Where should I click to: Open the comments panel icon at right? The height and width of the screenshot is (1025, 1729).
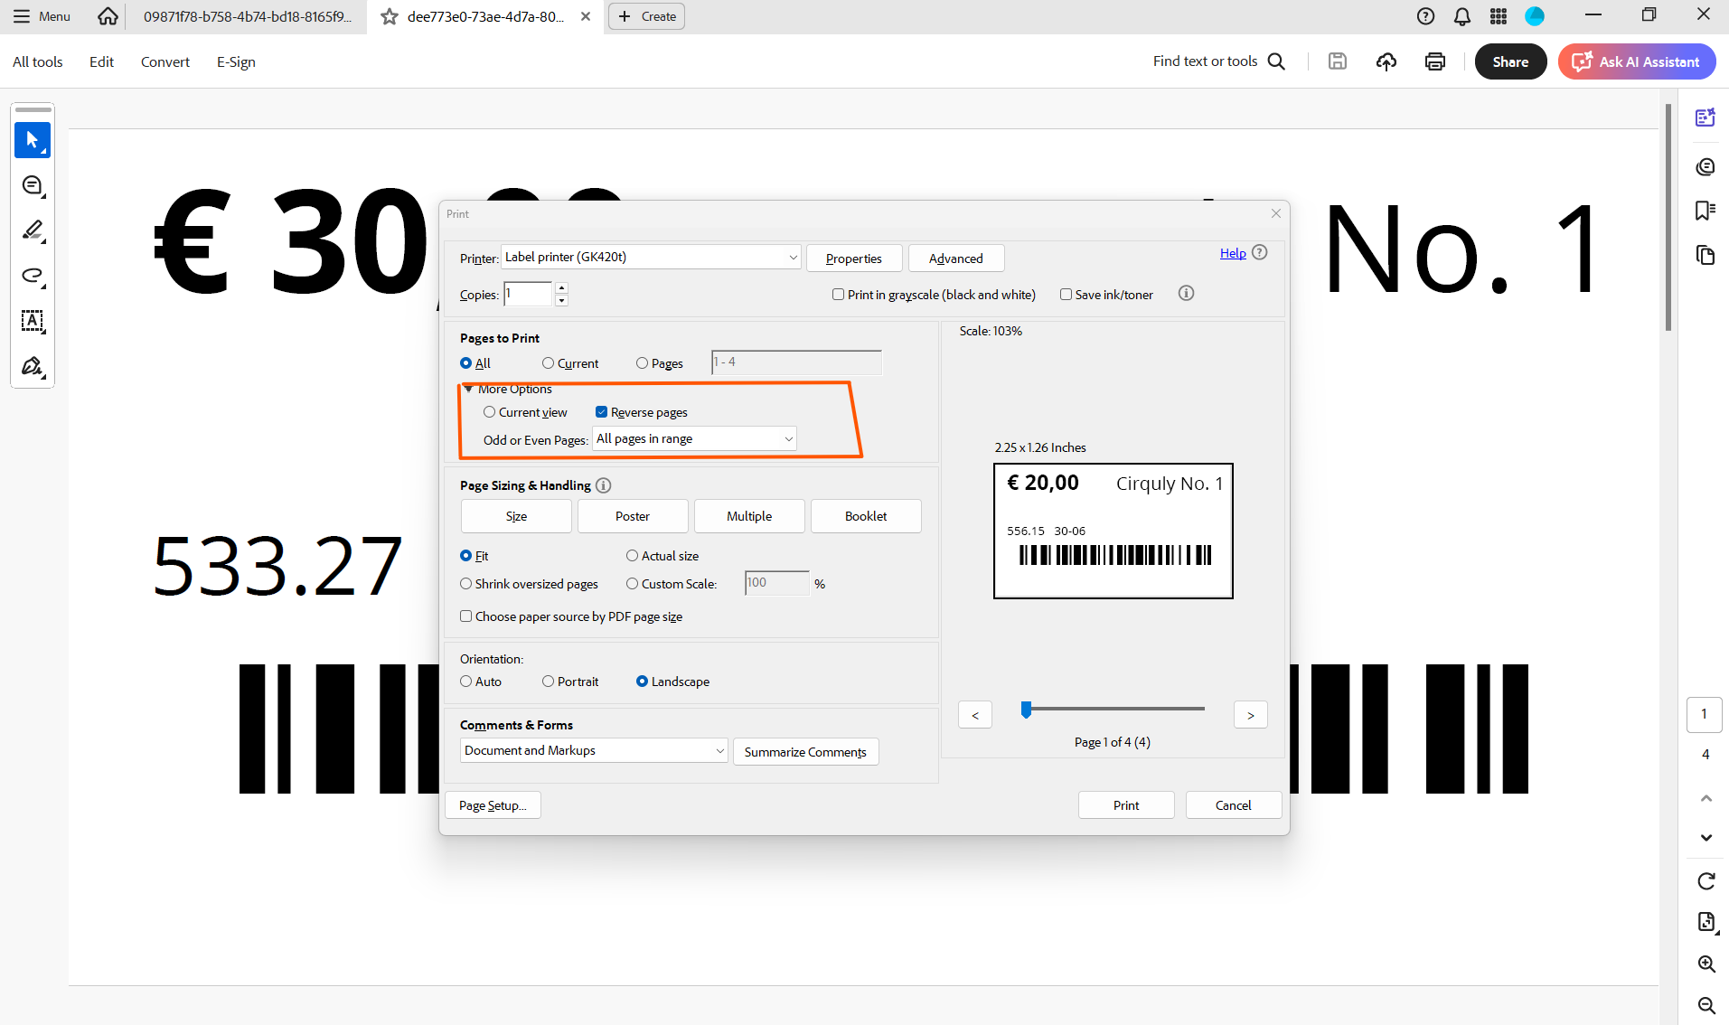[x=1706, y=166]
